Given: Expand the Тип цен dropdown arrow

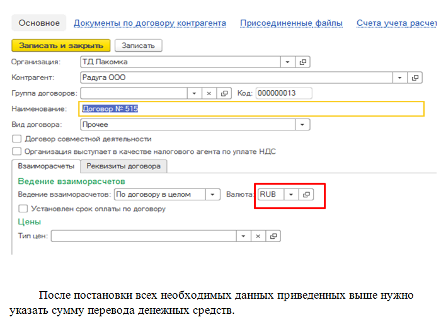Looking at the screenshot, I should point(243,236).
